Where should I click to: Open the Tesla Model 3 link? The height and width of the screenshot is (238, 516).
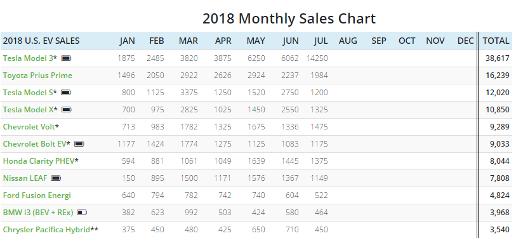(x=28, y=58)
